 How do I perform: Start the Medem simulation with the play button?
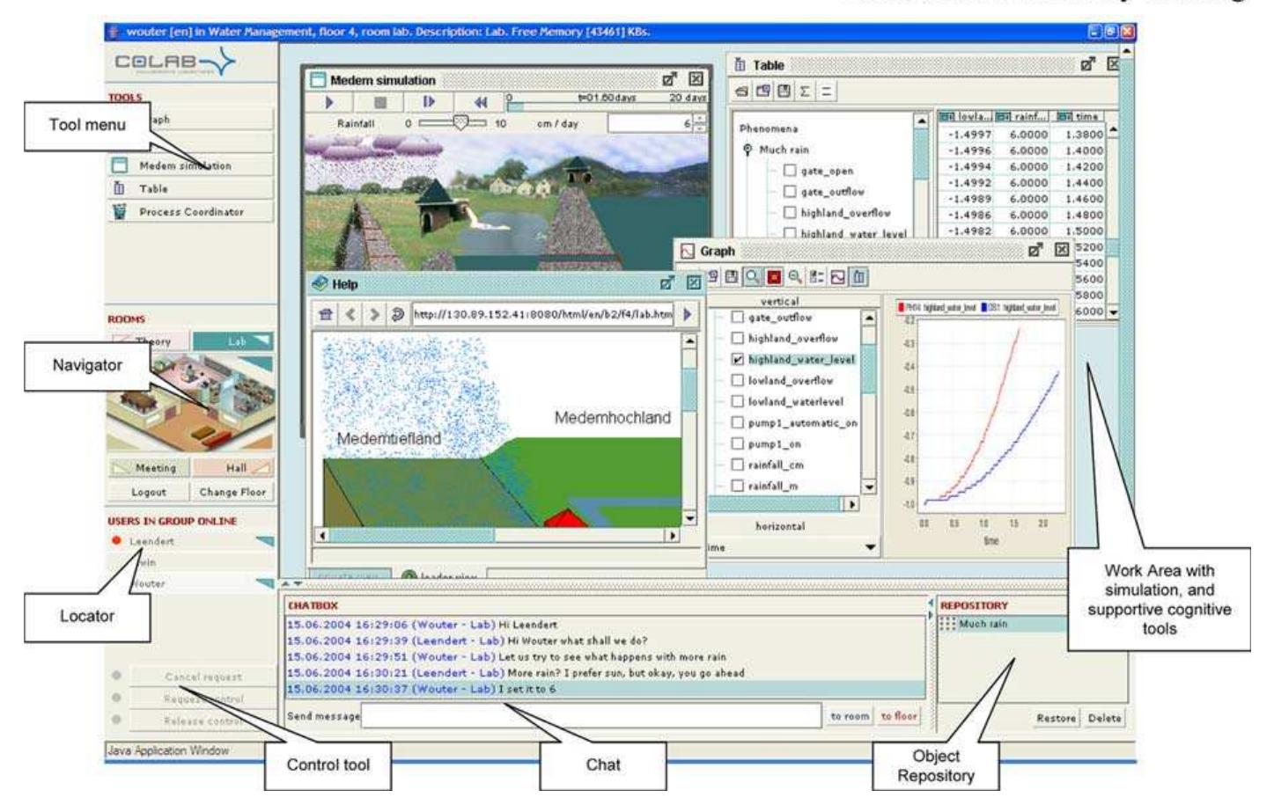(x=330, y=102)
